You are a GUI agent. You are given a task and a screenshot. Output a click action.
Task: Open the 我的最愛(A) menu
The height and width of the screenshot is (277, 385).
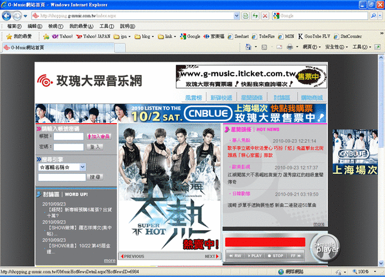pyautogui.click(x=81, y=26)
